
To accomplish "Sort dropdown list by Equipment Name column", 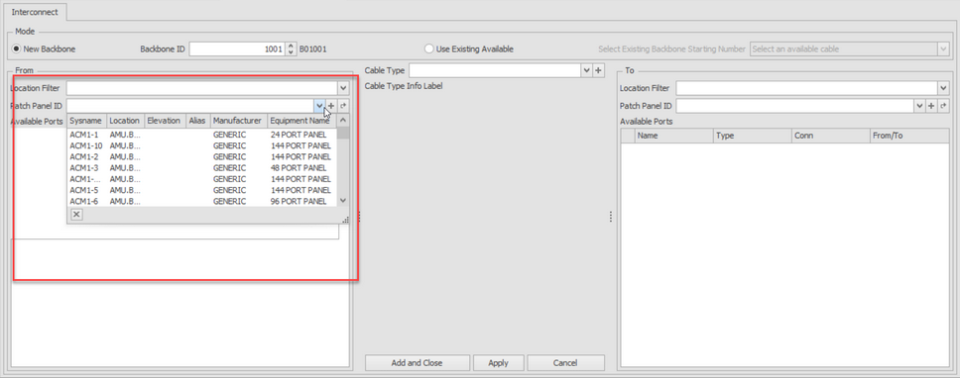I will click(x=301, y=121).
